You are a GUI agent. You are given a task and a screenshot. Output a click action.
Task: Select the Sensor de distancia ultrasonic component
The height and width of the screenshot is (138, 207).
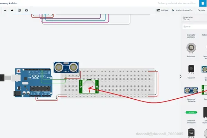click(x=191, y=95)
